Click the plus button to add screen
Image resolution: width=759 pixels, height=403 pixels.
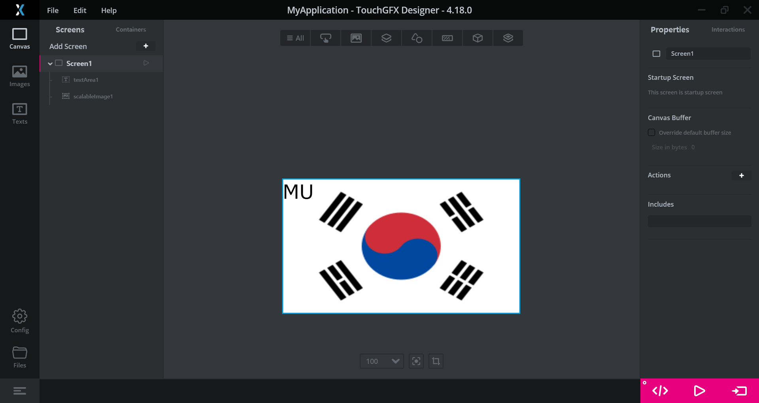[146, 46]
